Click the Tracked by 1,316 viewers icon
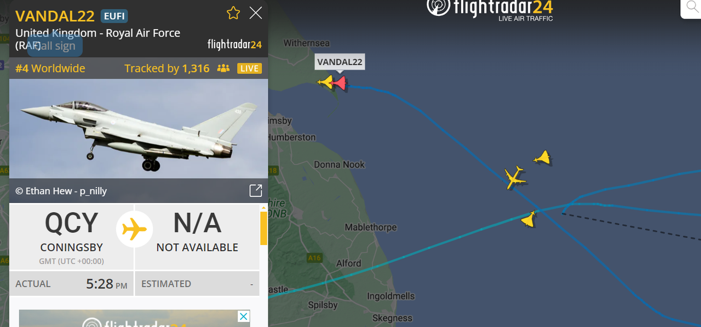Viewport: 701px width, 327px height. (223, 68)
